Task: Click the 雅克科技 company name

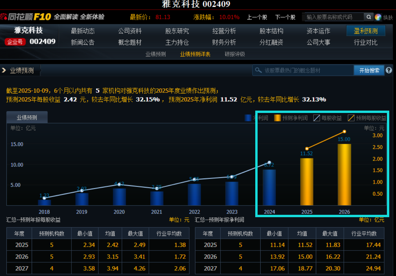Action: (x=29, y=30)
